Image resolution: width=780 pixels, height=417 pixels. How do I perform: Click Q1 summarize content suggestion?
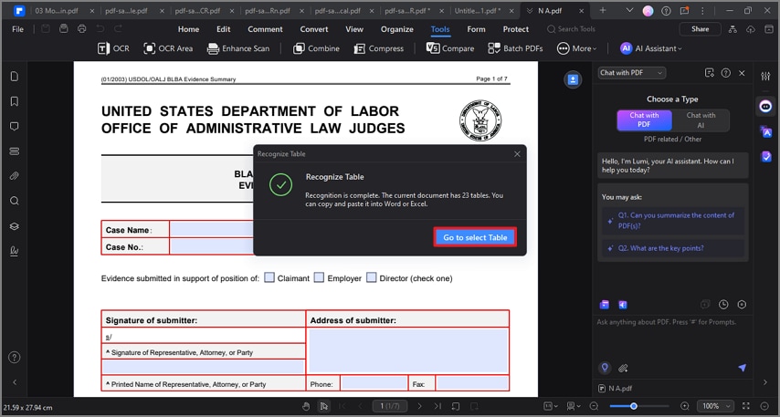(x=673, y=220)
